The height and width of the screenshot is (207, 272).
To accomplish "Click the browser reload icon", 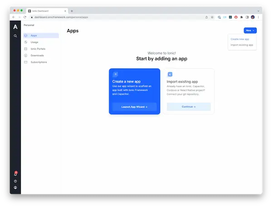I will (x=25, y=17).
